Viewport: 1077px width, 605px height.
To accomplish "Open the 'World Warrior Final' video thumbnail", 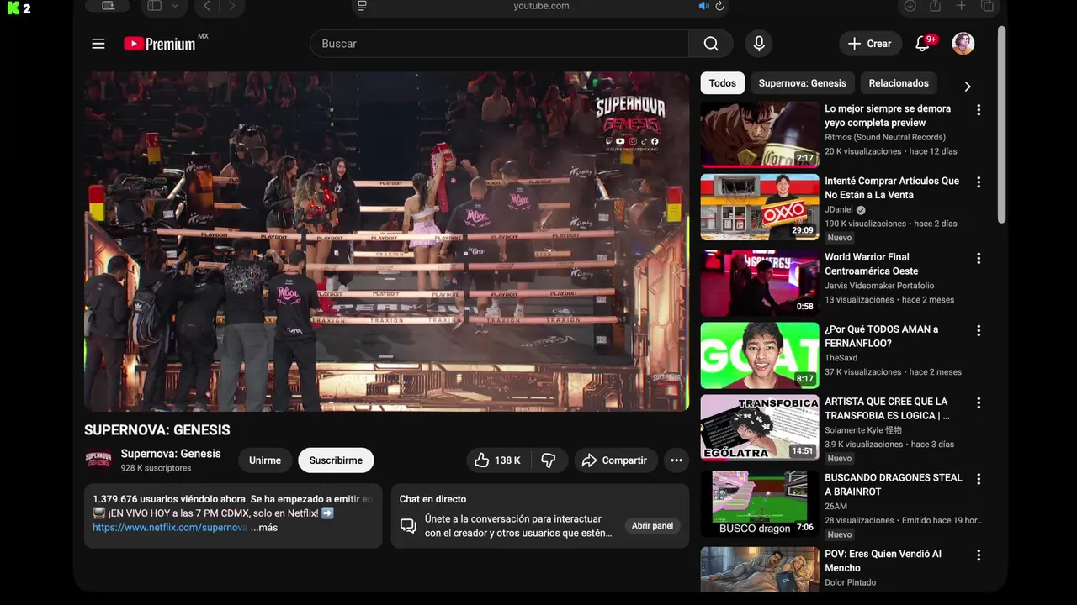I will [760, 282].
